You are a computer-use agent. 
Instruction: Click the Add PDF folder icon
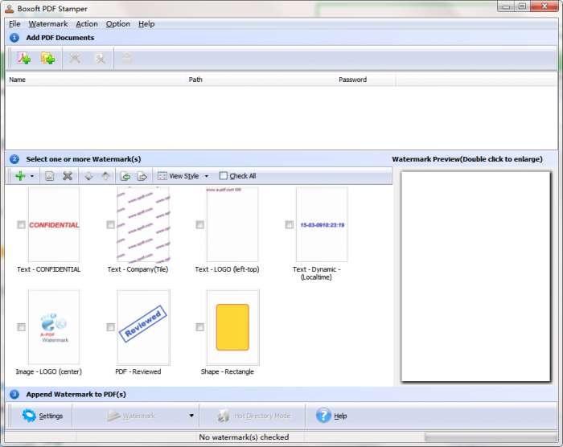(48, 58)
